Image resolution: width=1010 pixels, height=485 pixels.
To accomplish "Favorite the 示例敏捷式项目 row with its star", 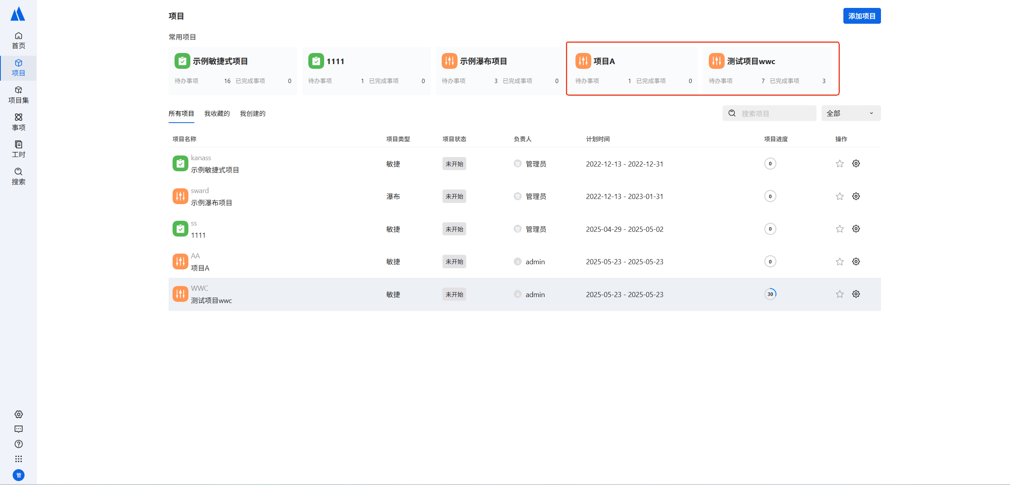I will (839, 164).
